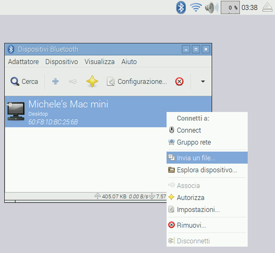This screenshot has height=253, width=275.
Task: Choose Invia un file... menu entry
Action: click(207, 158)
